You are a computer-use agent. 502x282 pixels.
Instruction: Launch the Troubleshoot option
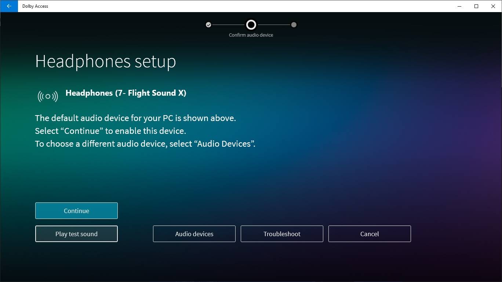(x=282, y=234)
